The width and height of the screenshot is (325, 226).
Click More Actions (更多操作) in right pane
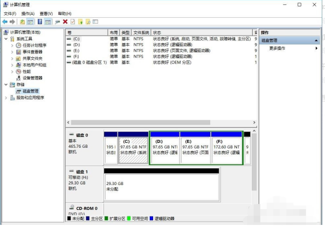pyautogui.click(x=277, y=48)
